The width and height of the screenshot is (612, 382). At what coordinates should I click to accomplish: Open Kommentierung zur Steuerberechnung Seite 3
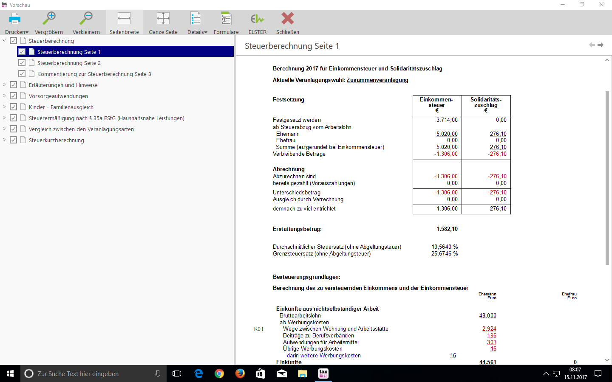(94, 74)
